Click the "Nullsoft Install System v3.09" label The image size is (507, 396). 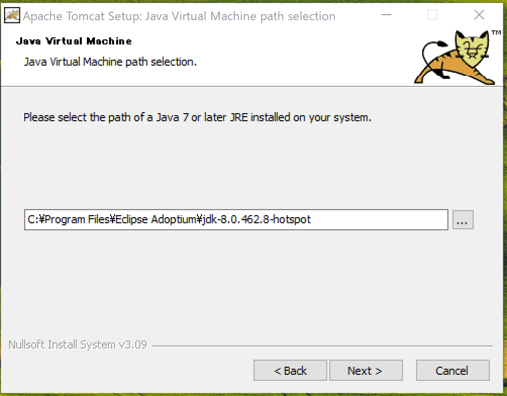coord(78,344)
